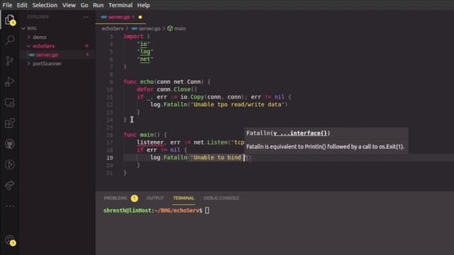Click the Fatalln description text in tooltip
The height and width of the screenshot is (255, 454).
point(325,147)
